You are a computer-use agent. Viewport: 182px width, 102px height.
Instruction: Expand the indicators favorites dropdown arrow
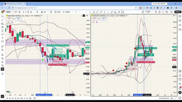click(48, 12)
